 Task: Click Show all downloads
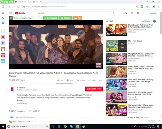click(152, 121)
